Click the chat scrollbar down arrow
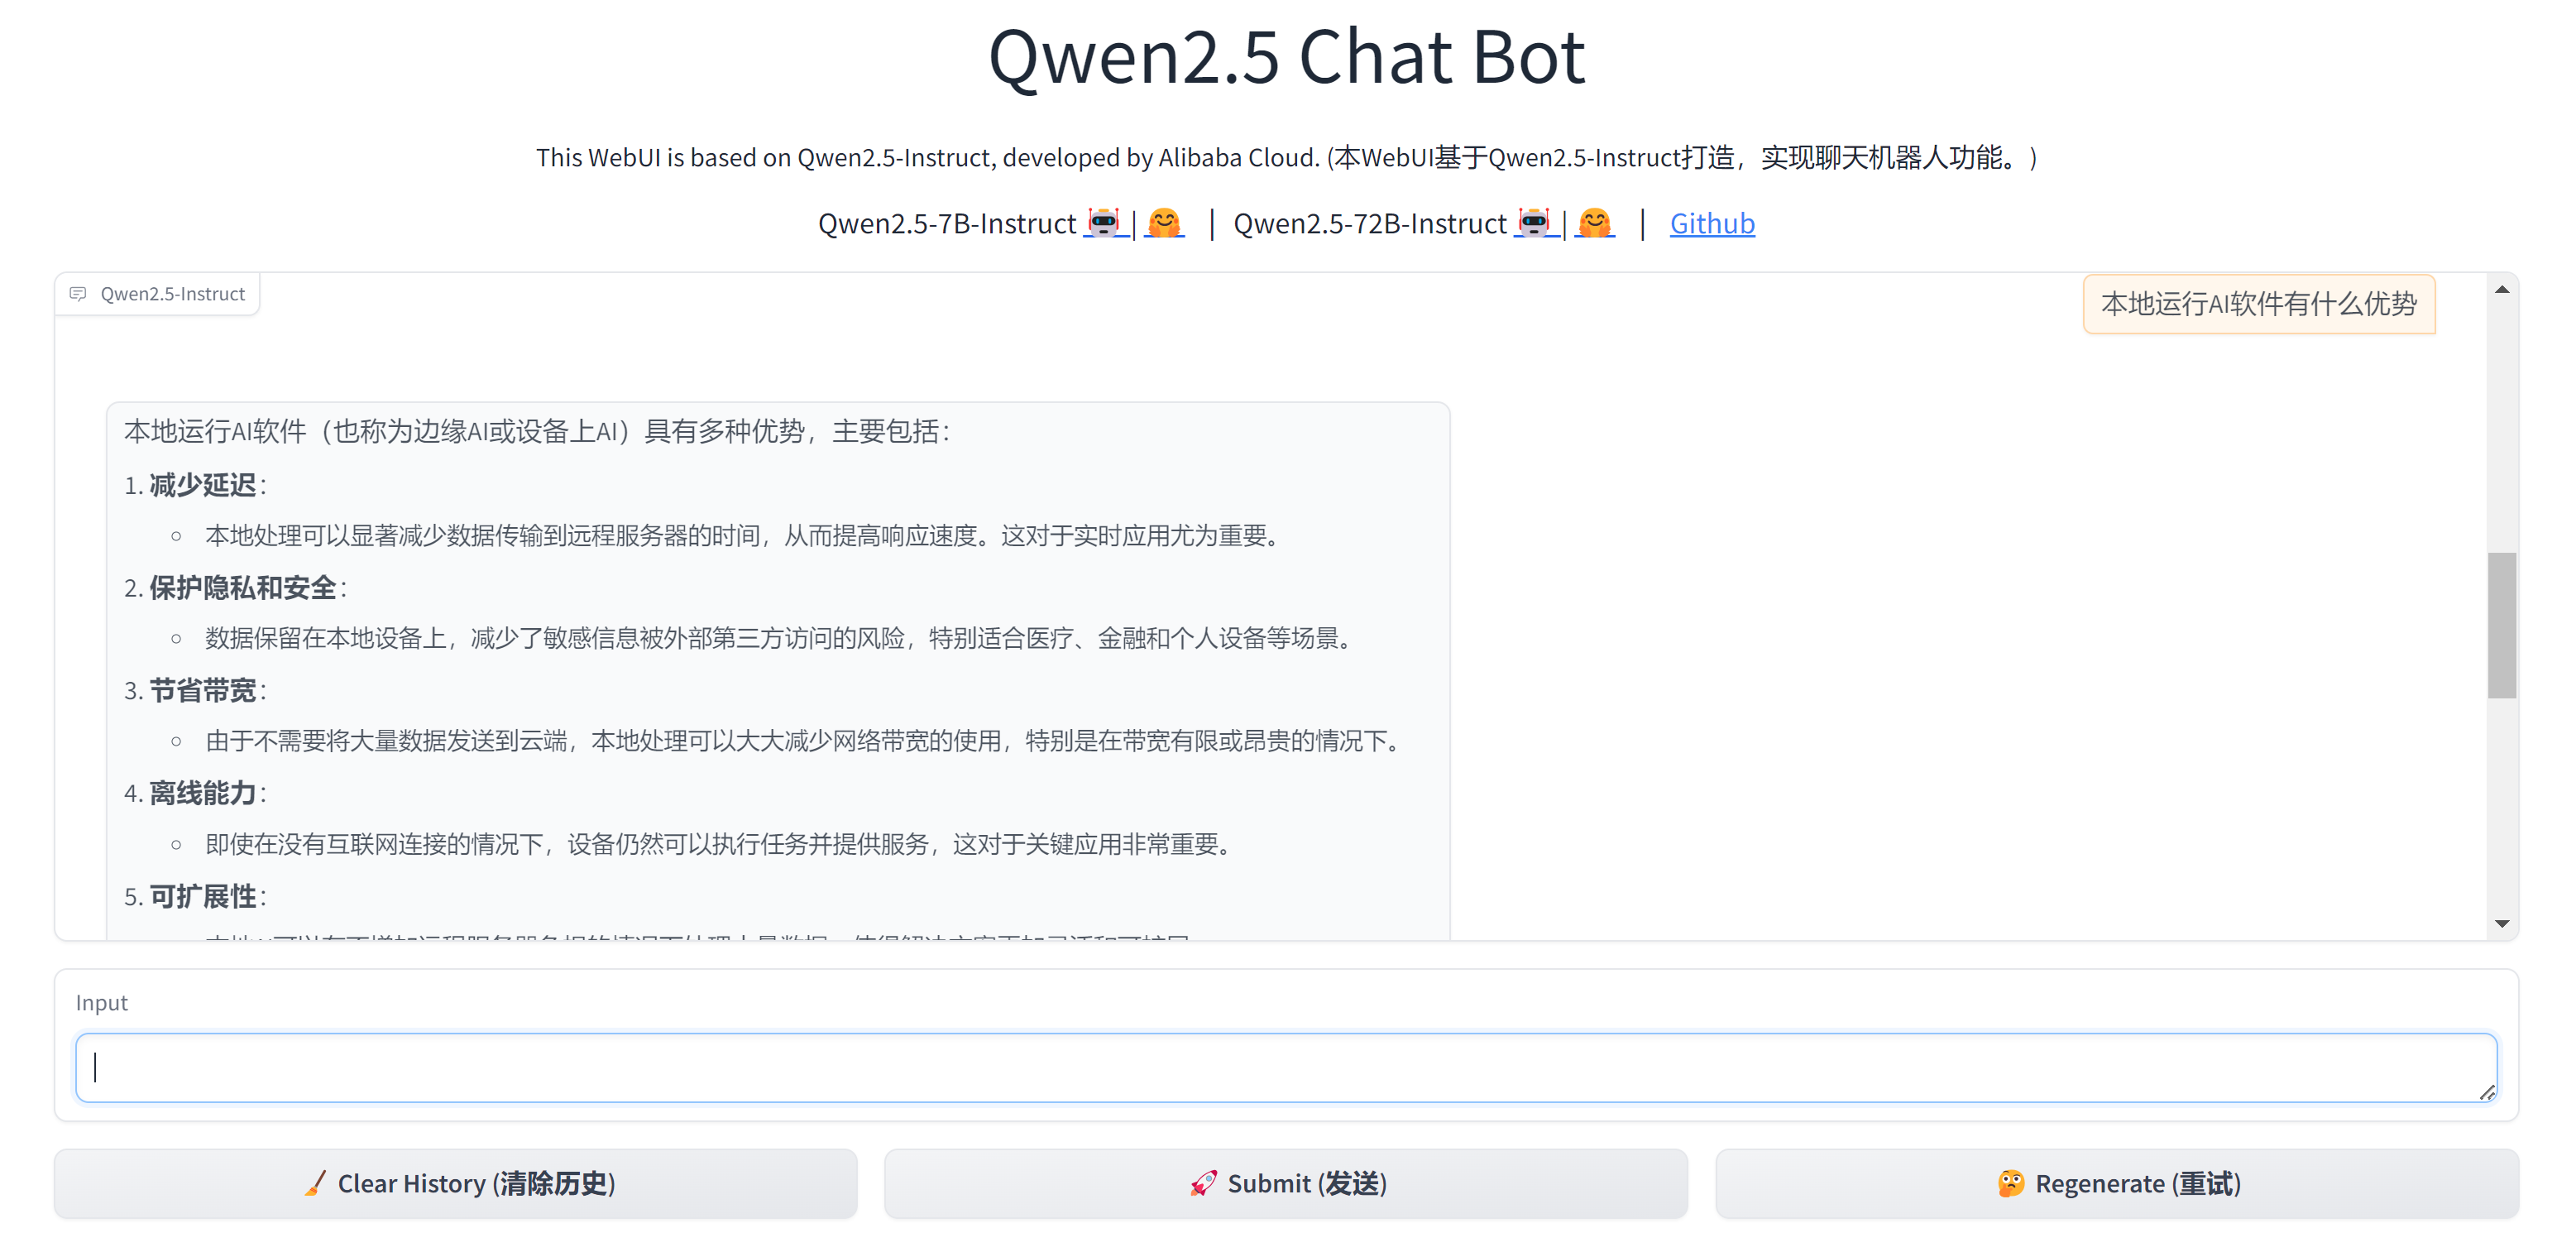 2502,923
